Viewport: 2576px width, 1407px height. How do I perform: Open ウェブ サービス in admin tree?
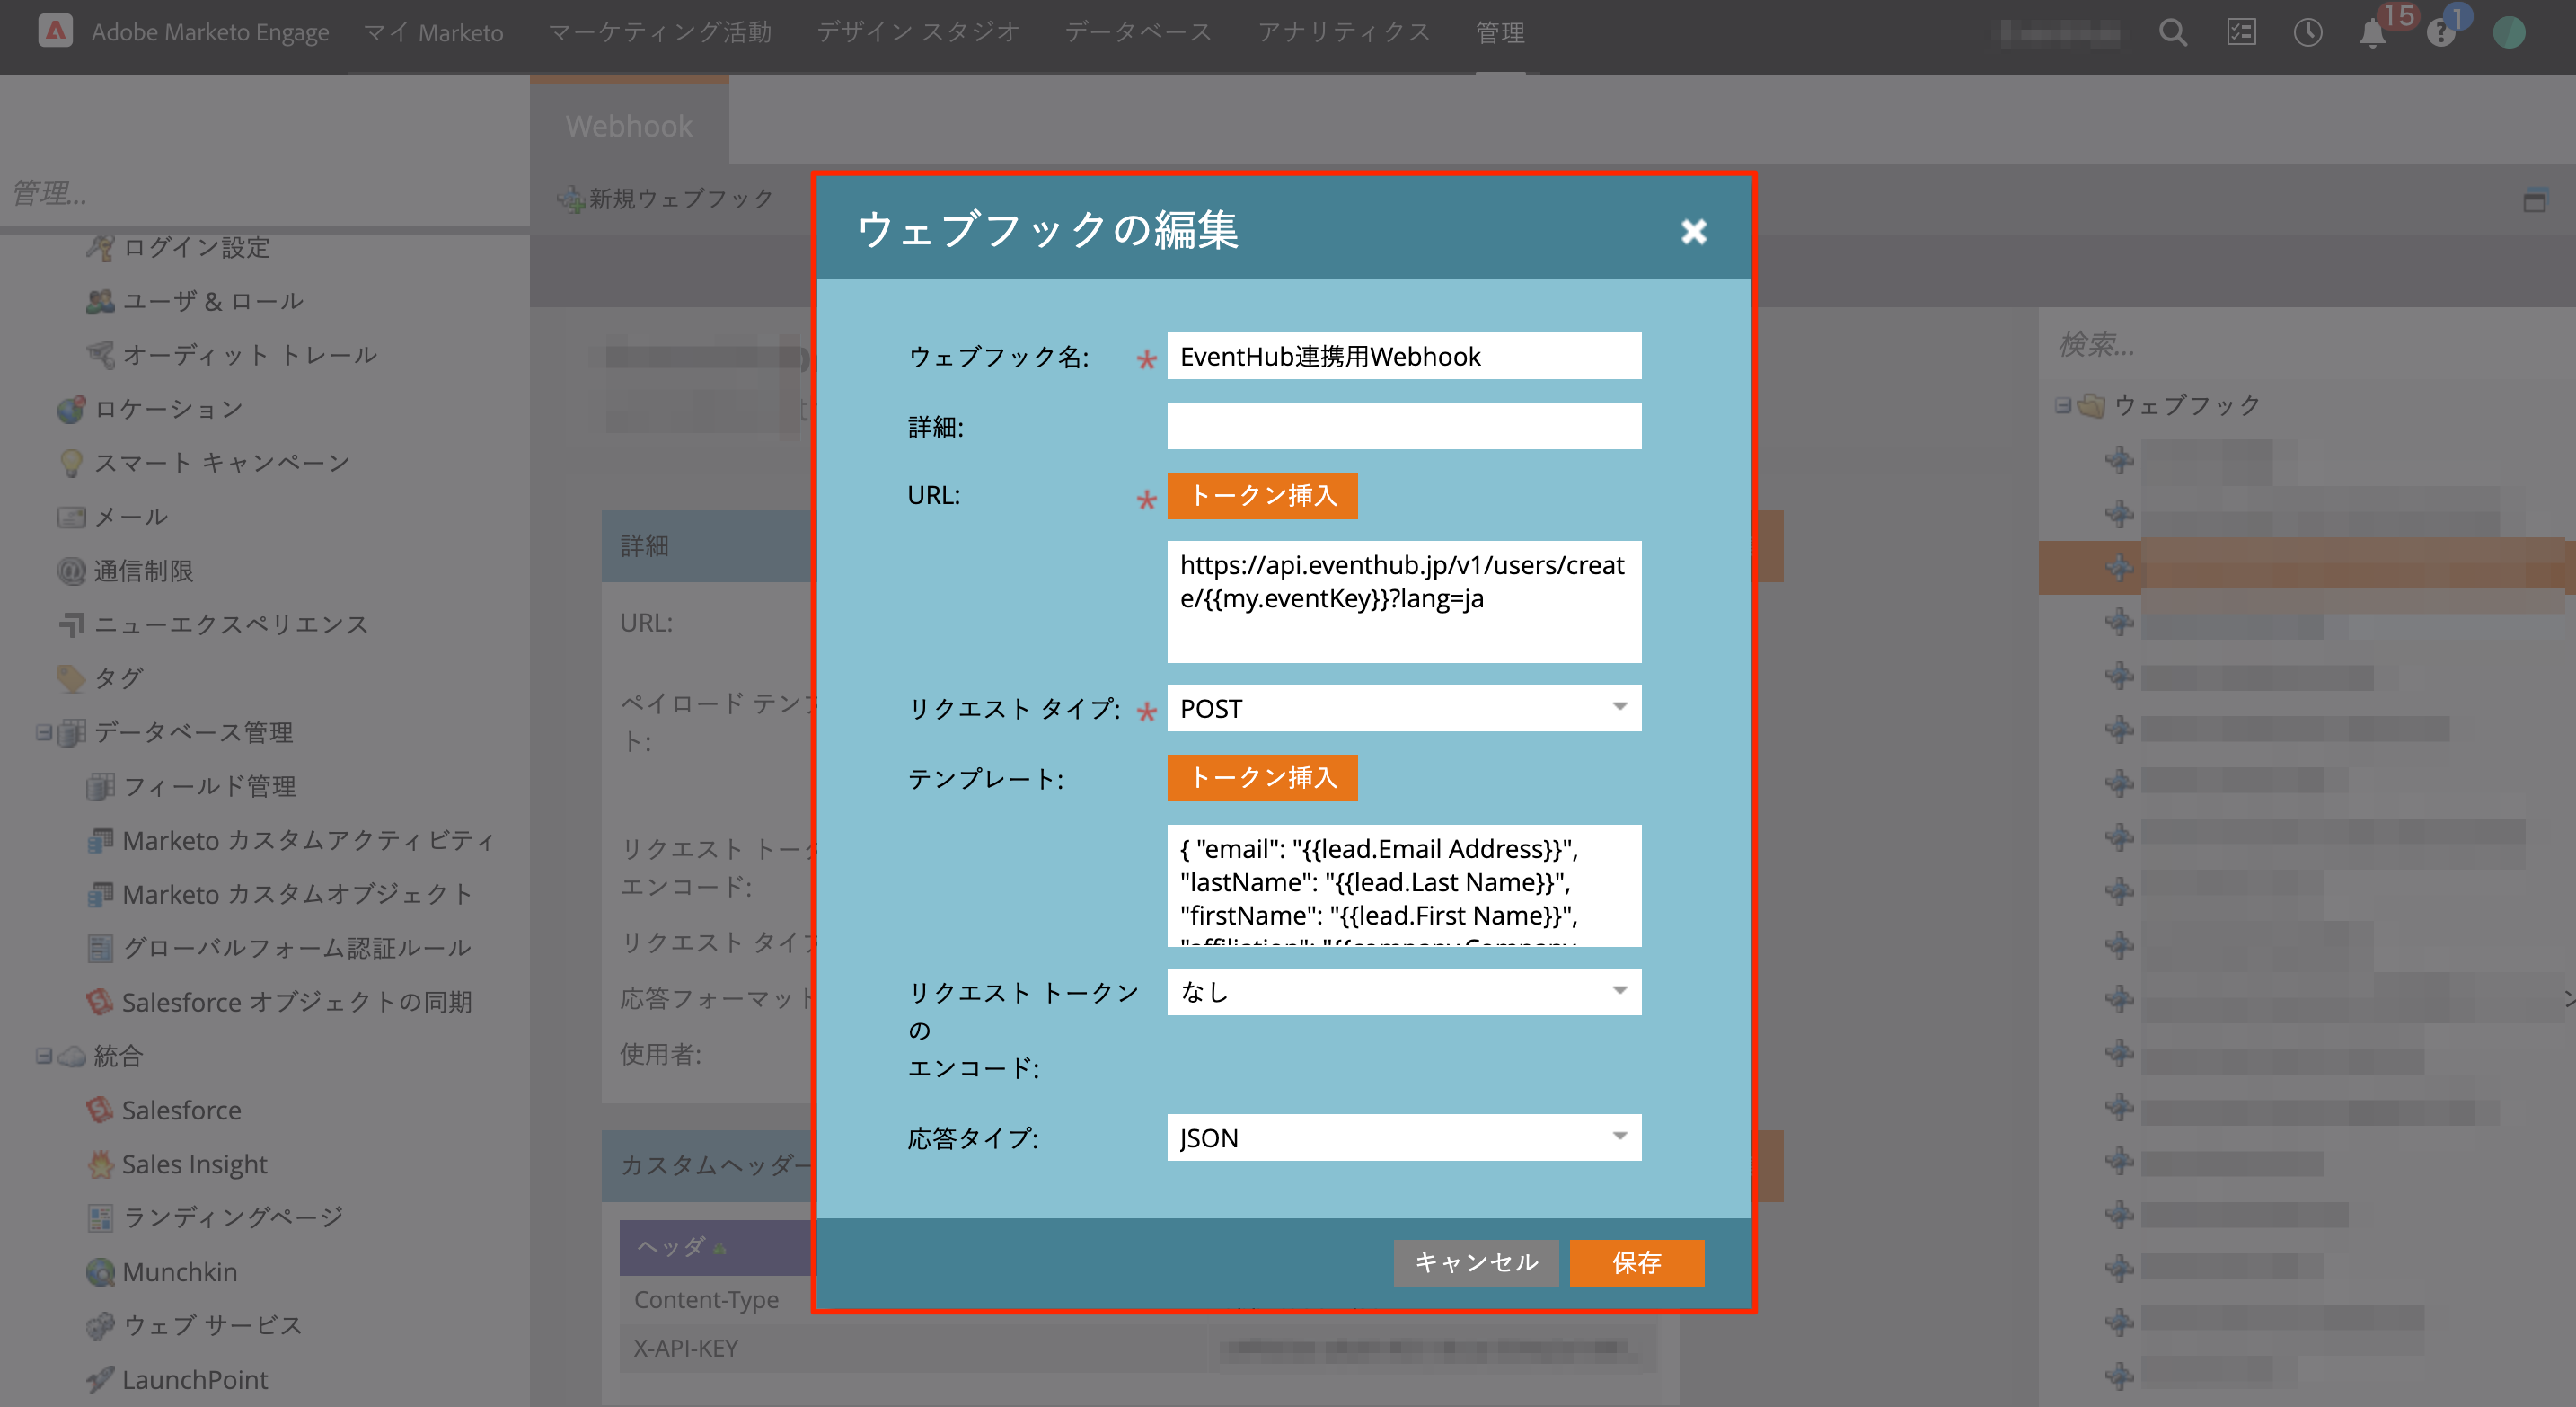pos(211,1326)
